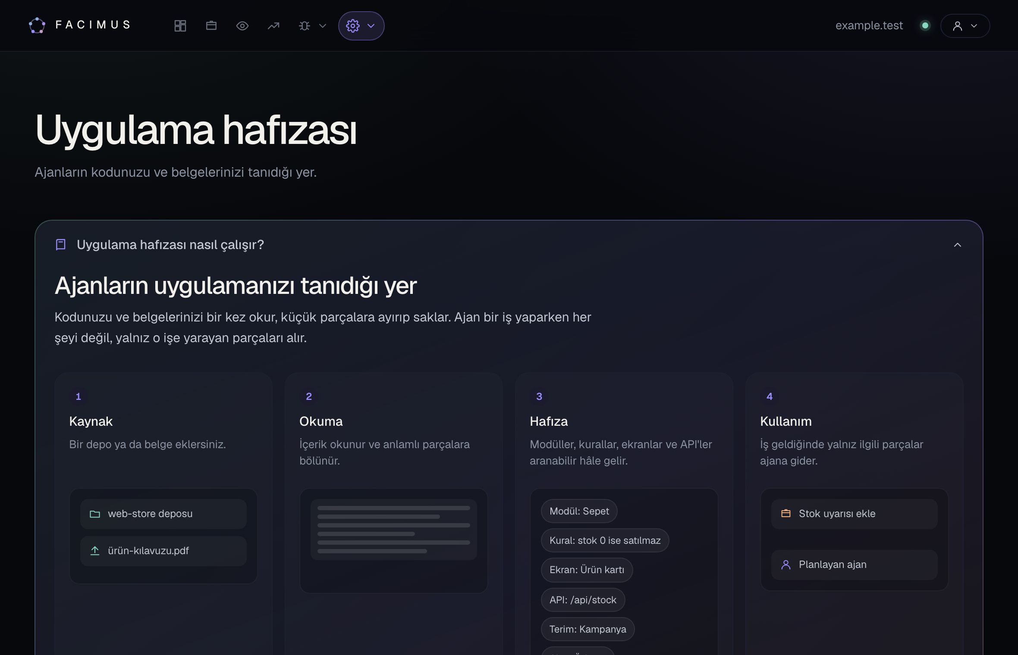The width and height of the screenshot is (1018, 655).
Task: Click the 'Modül: Sepet' chip
Action: click(579, 511)
